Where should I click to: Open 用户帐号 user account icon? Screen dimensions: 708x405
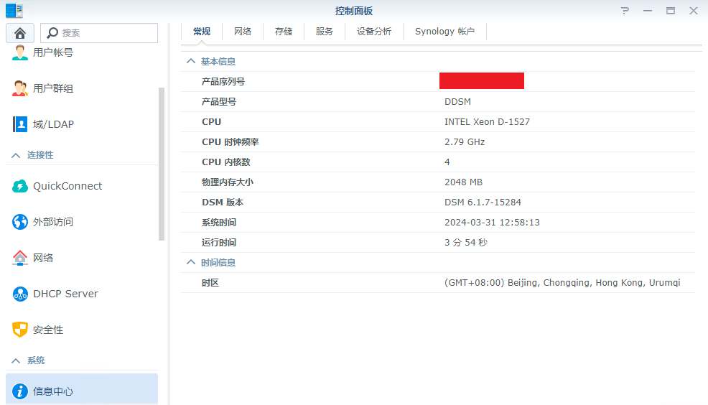pyautogui.click(x=20, y=52)
